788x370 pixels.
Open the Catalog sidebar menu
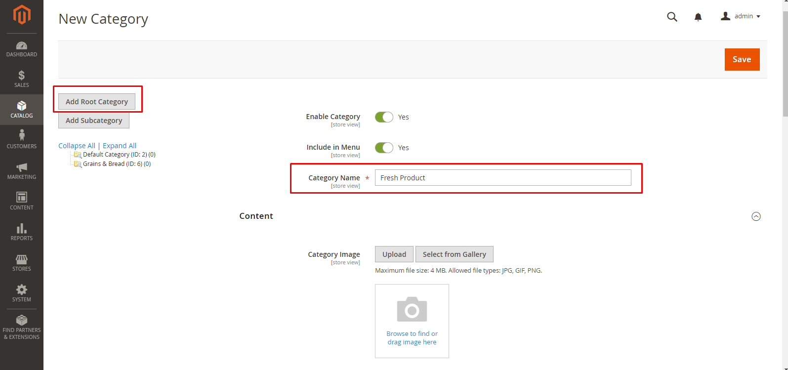(22, 110)
